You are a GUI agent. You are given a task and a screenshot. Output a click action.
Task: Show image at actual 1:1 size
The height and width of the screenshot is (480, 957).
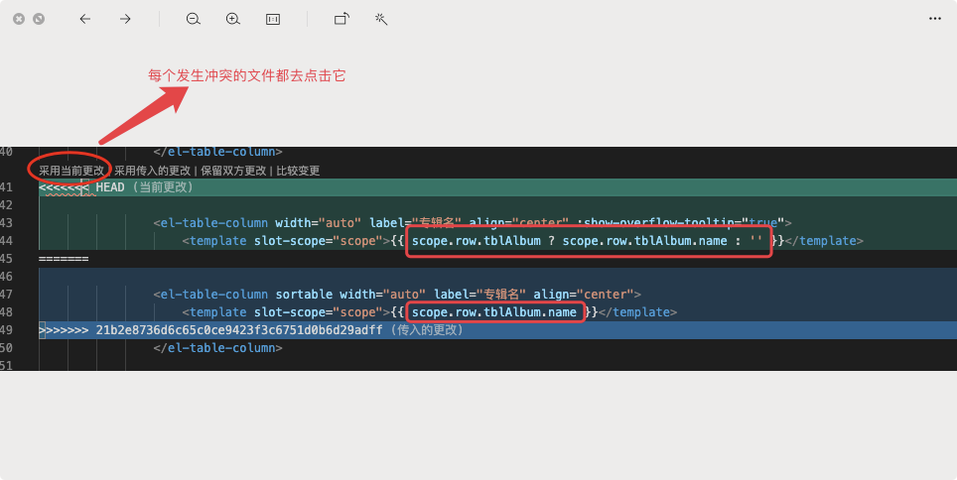click(273, 20)
